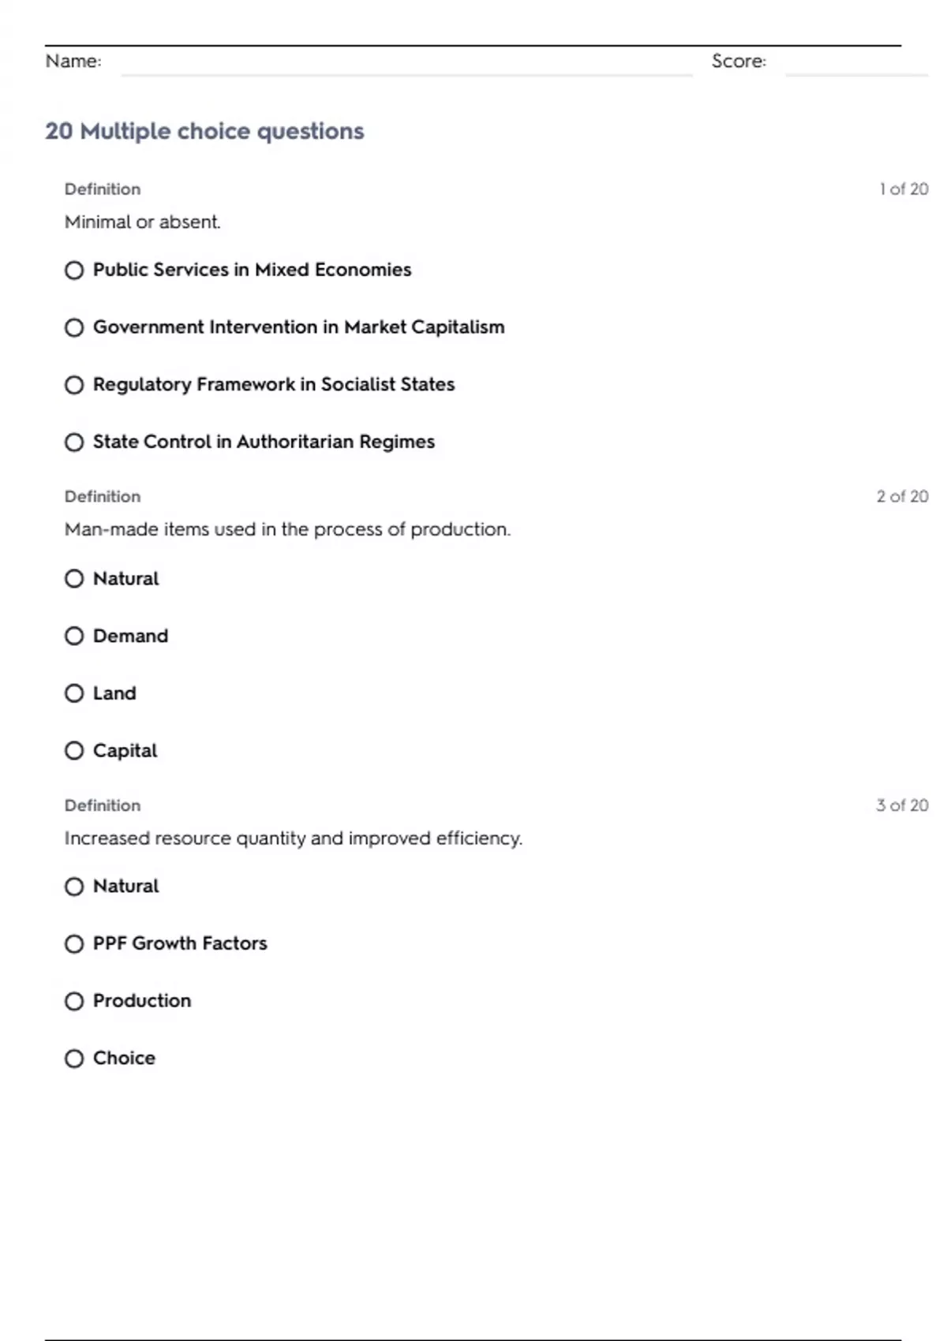Click the '2 of 20' question counter
The width and height of the screenshot is (947, 1341).
click(x=902, y=496)
